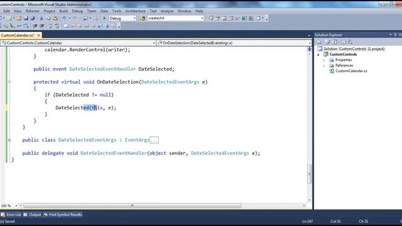Select the Solution 'CustomControls' node

pos(351,49)
